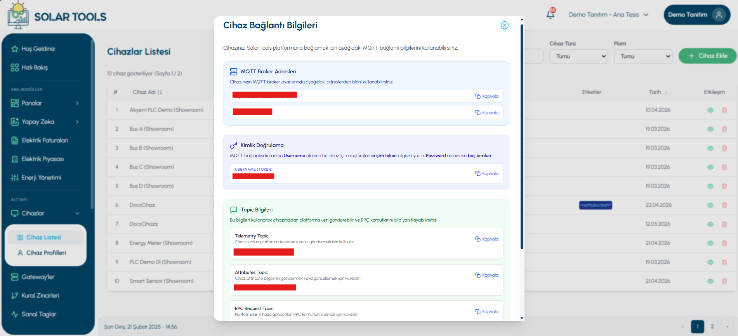The height and width of the screenshot is (336, 738).
Task: Copy the Telemetry Topic
Action: [x=487, y=239]
